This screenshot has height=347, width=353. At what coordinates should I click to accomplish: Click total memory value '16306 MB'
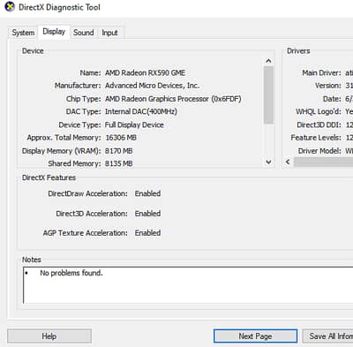coord(121,138)
